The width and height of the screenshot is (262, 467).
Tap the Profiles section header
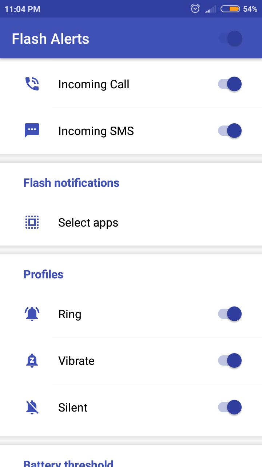tap(43, 274)
